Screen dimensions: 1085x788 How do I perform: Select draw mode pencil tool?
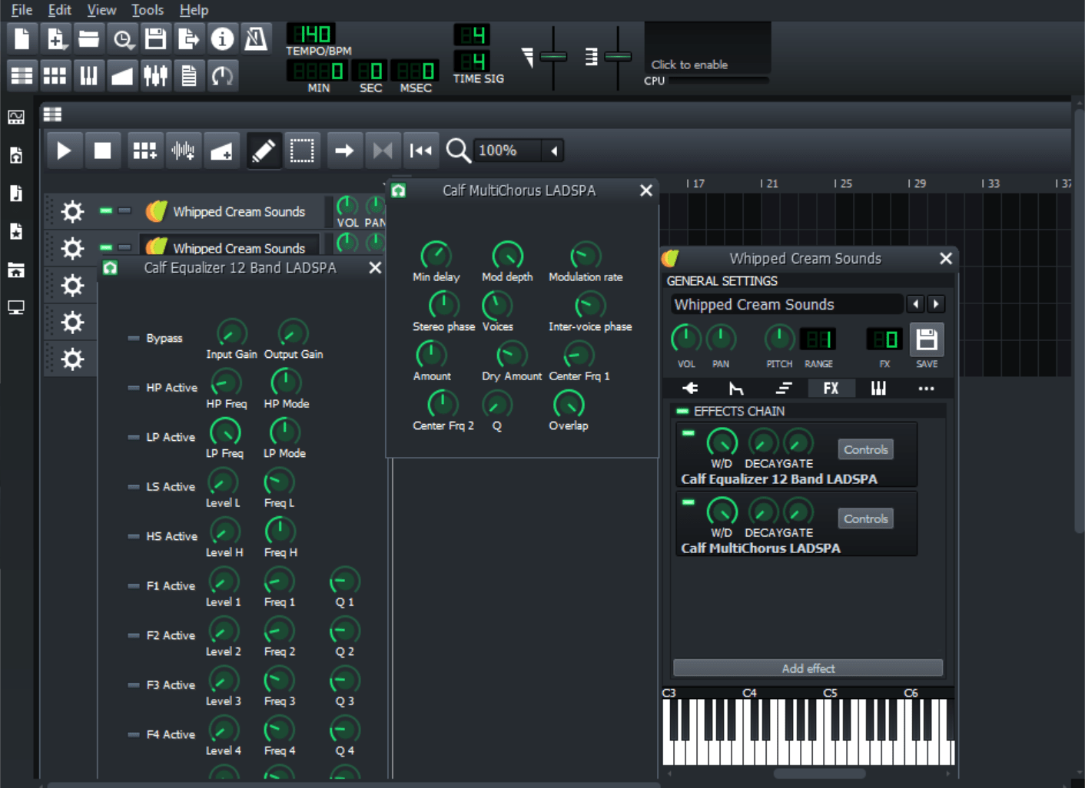(263, 151)
